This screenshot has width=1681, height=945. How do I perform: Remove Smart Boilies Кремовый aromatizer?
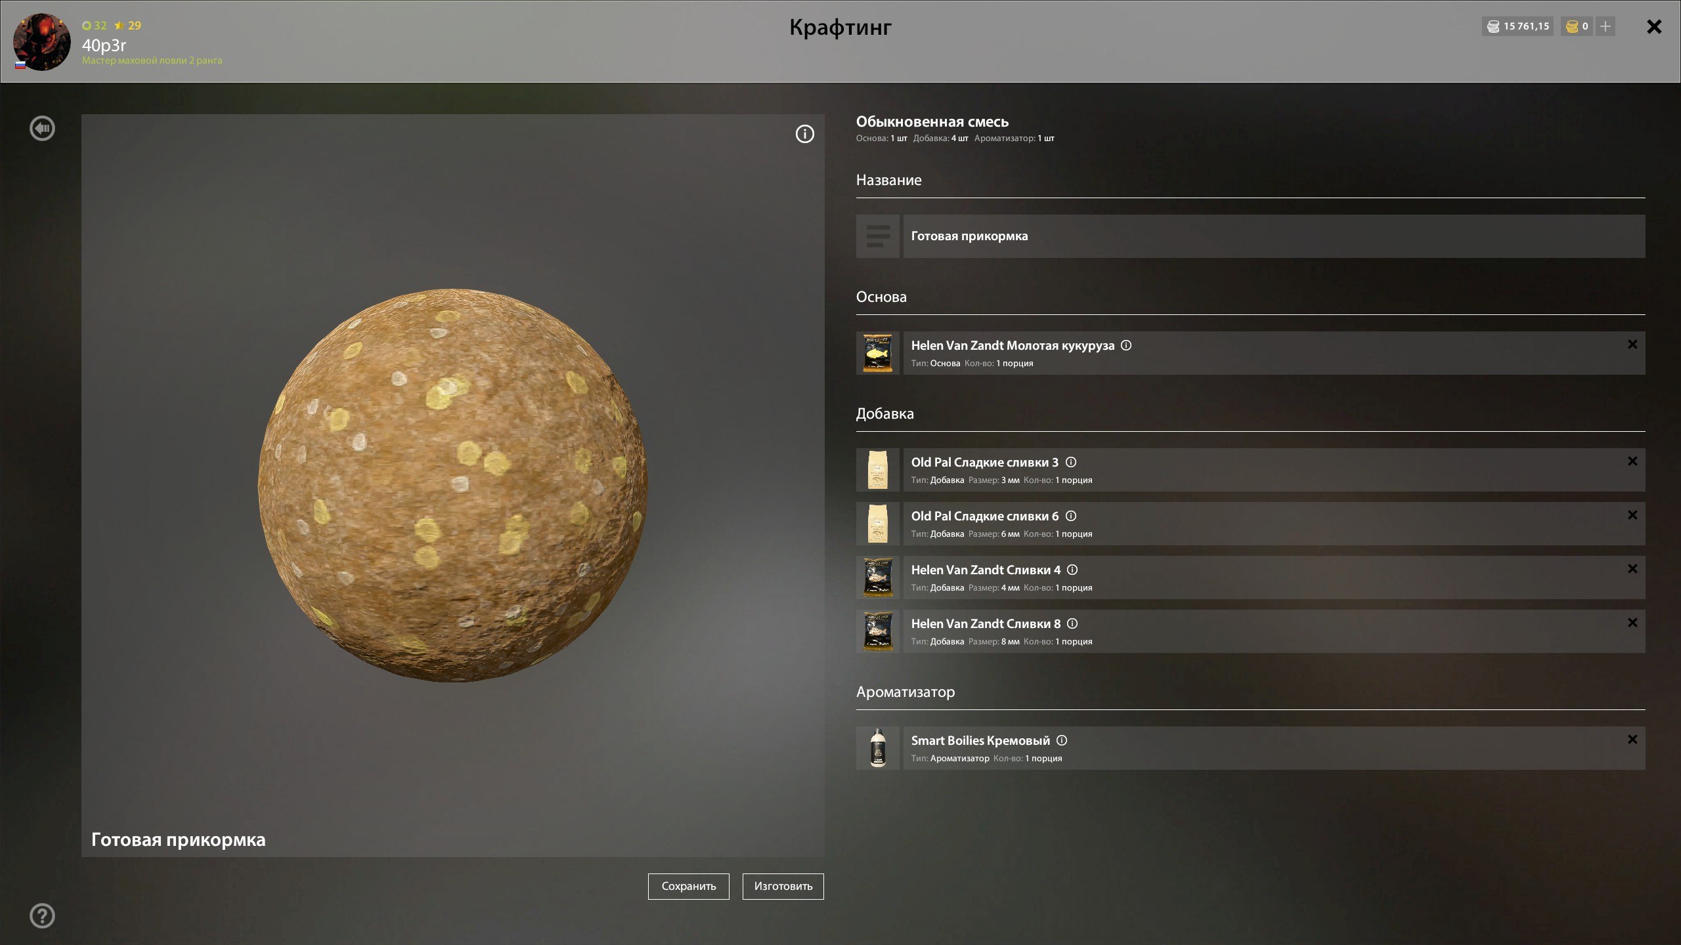[1632, 740]
